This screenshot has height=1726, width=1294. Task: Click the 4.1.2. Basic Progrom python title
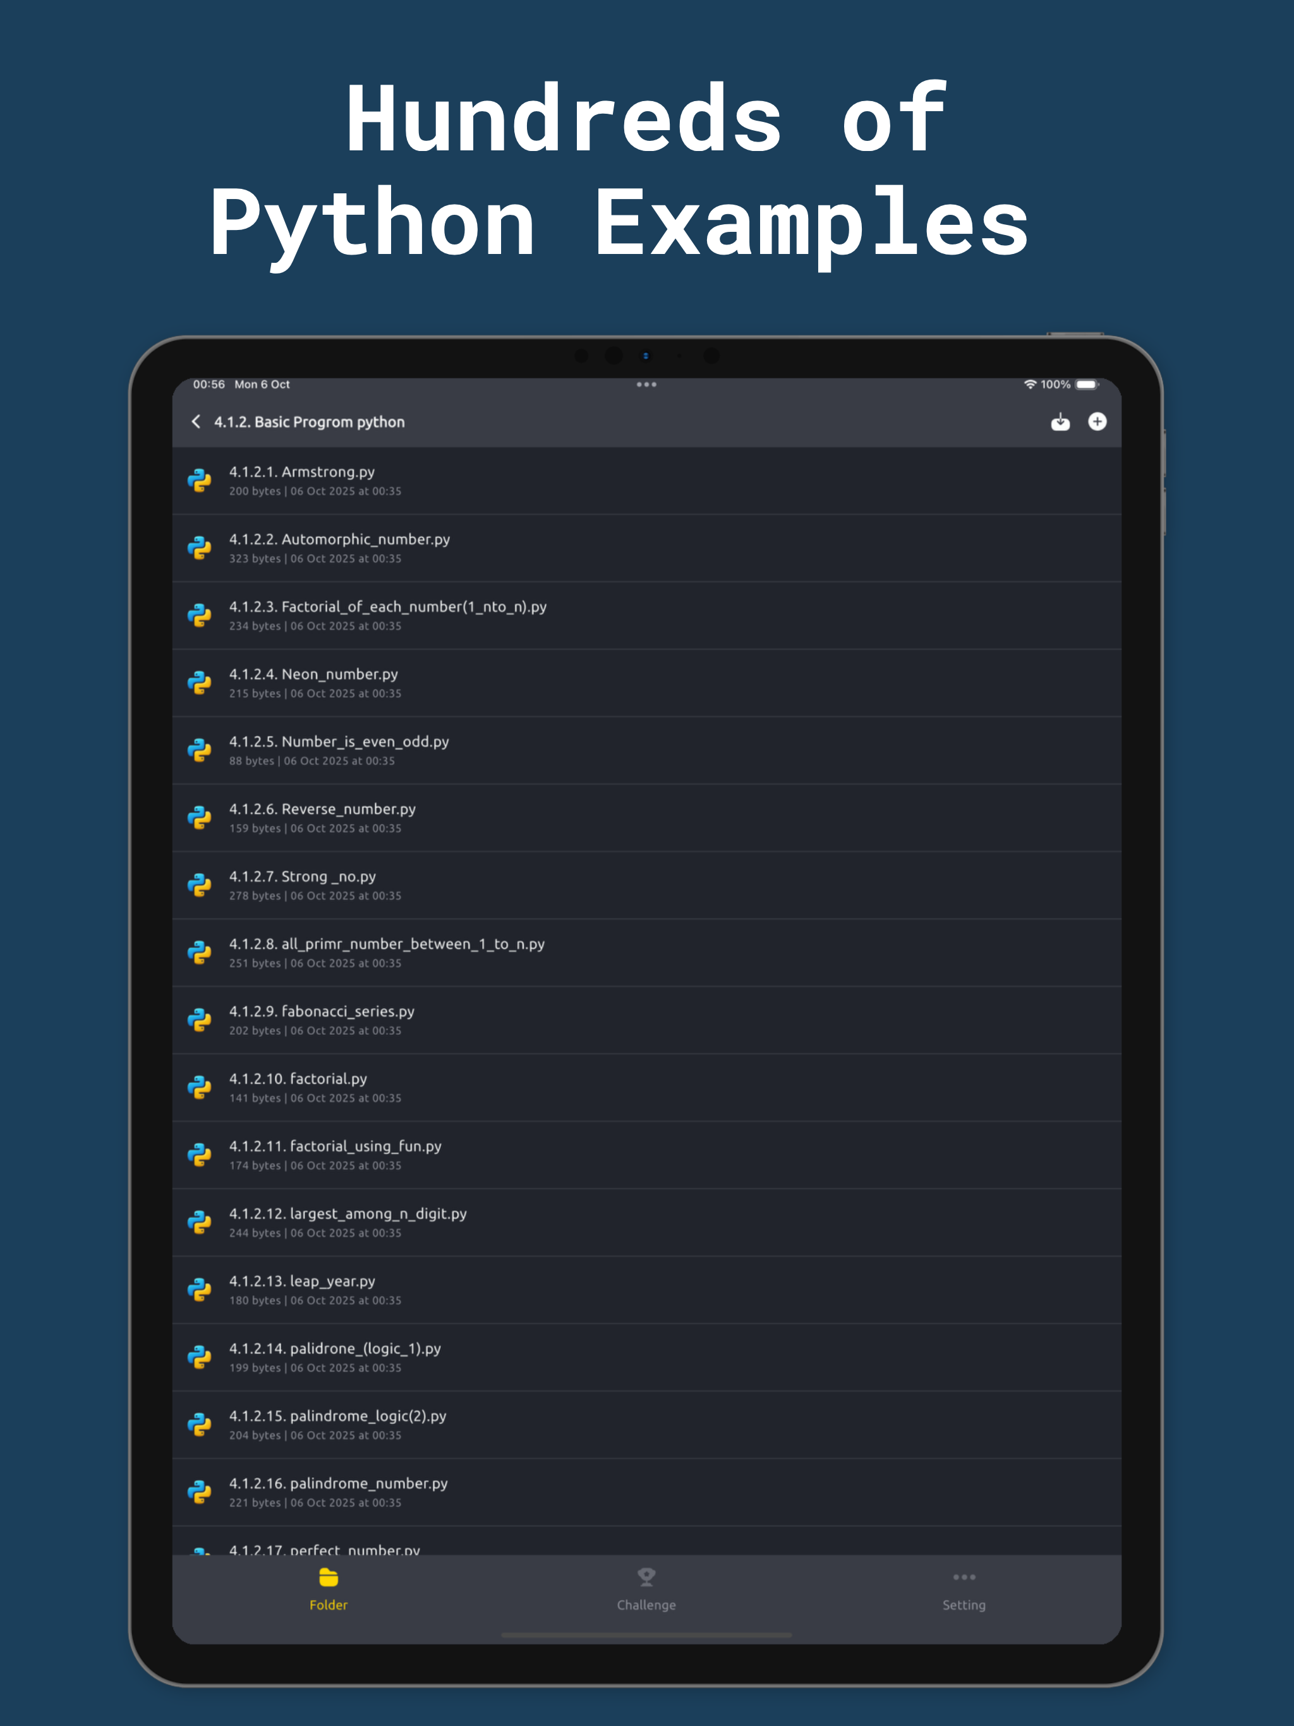click(x=310, y=422)
